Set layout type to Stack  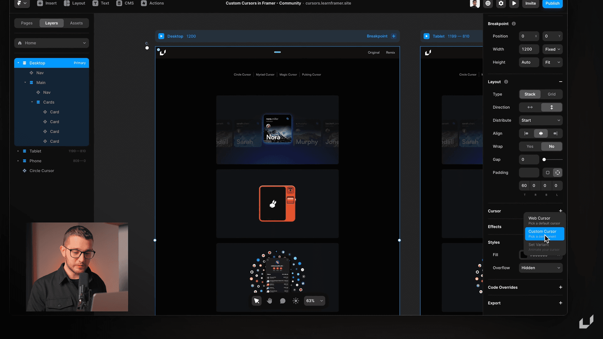click(x=530, y=94)
